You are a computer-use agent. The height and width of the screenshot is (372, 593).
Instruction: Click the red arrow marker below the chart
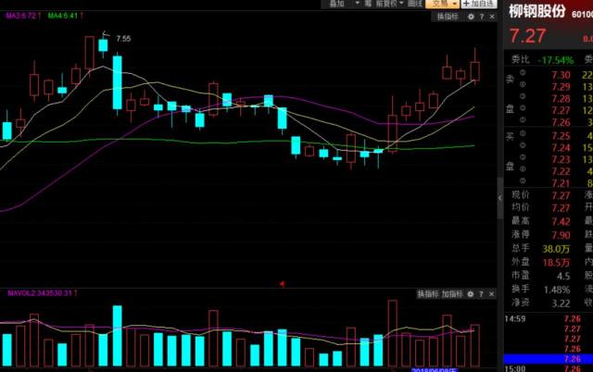[282, 283]
